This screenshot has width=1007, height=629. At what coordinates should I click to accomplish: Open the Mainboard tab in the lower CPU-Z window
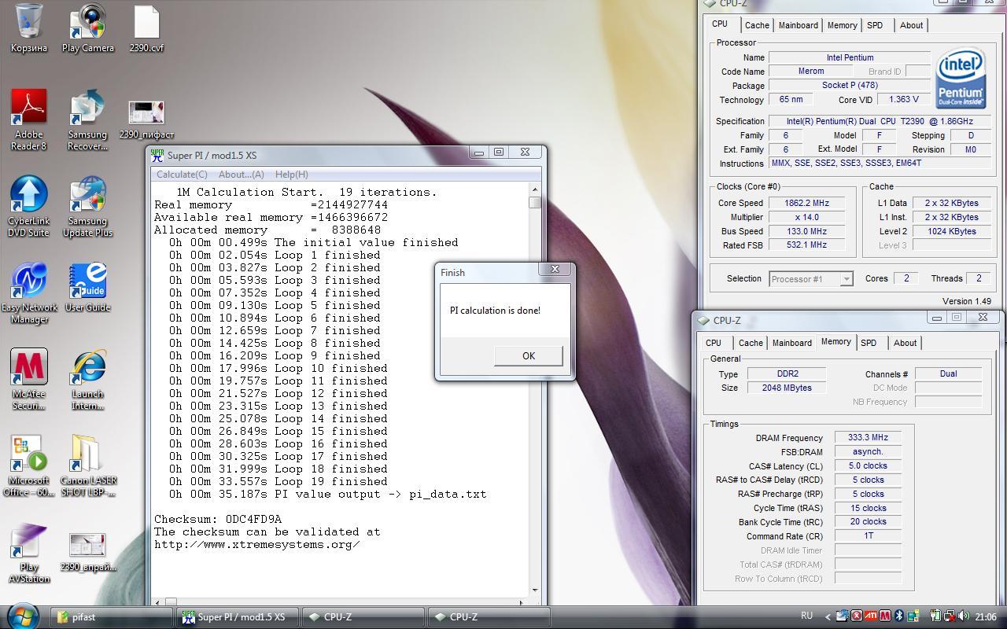pos(791,343)
